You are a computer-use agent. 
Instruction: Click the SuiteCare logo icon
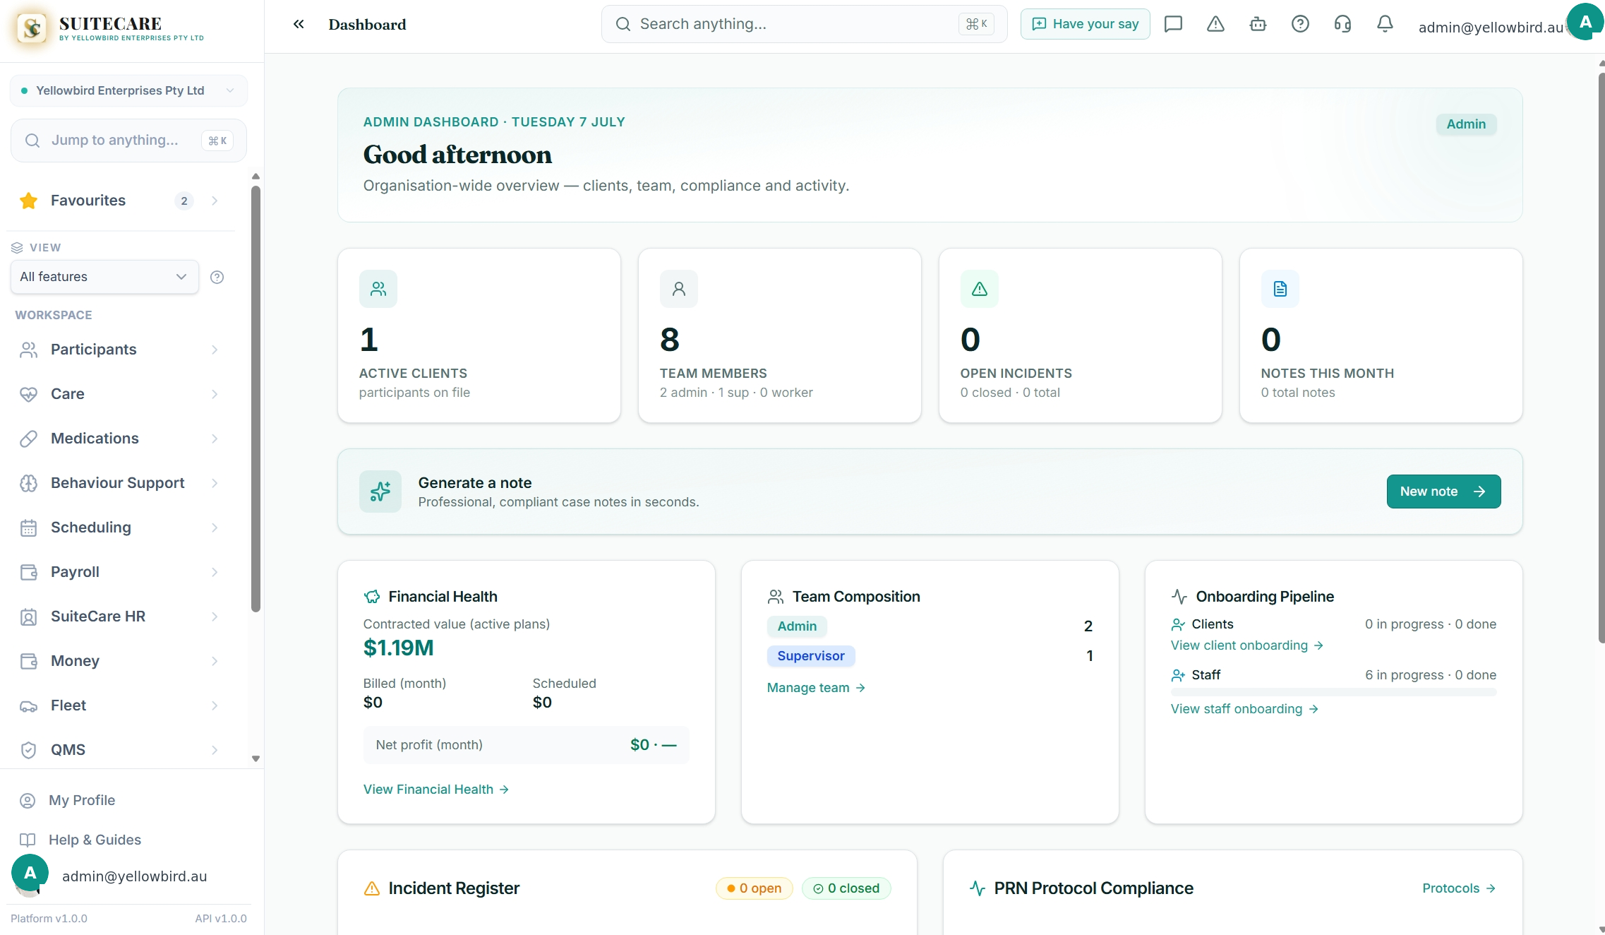32,28
